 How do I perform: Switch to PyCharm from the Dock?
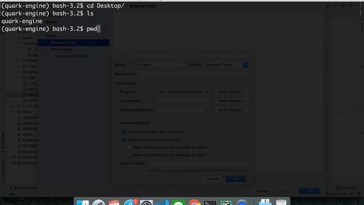coord(226,203)
